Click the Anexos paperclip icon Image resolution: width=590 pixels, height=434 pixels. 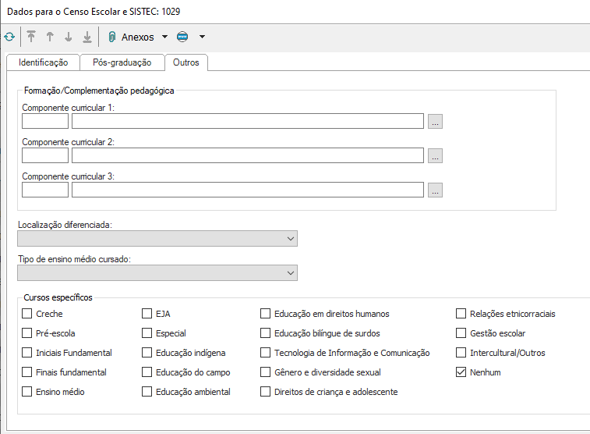click(112, 37)
